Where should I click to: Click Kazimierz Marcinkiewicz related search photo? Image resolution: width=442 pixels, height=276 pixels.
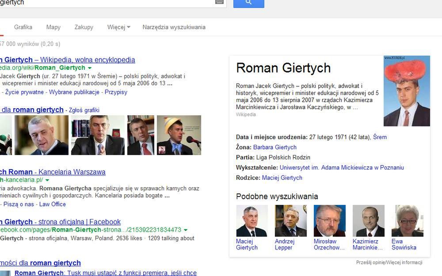tap(369, 220)
